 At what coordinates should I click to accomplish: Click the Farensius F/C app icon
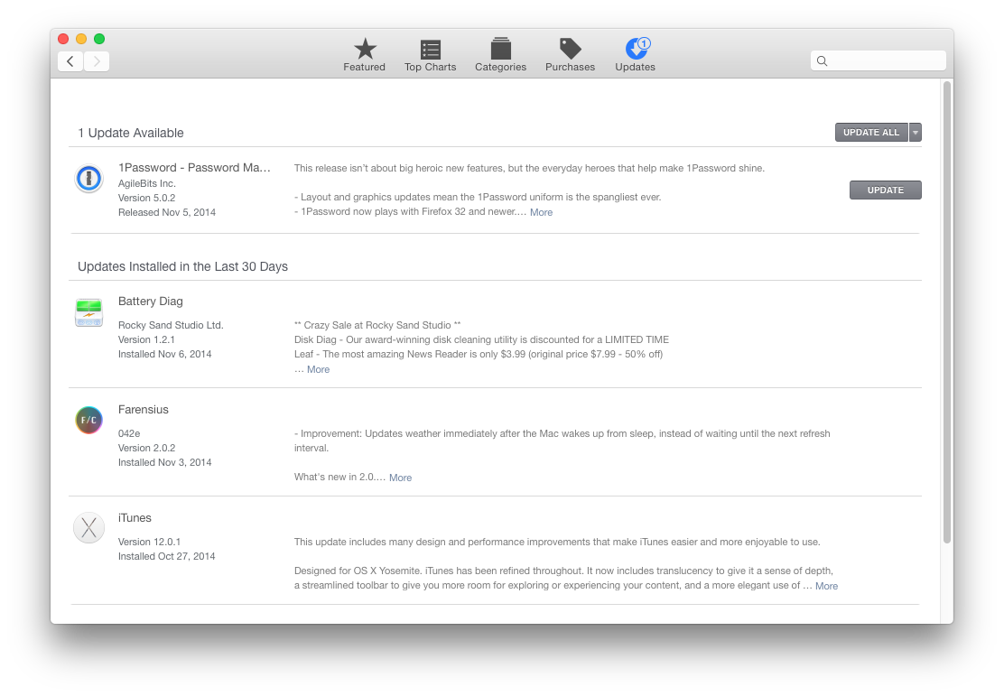tap(89, 420)
